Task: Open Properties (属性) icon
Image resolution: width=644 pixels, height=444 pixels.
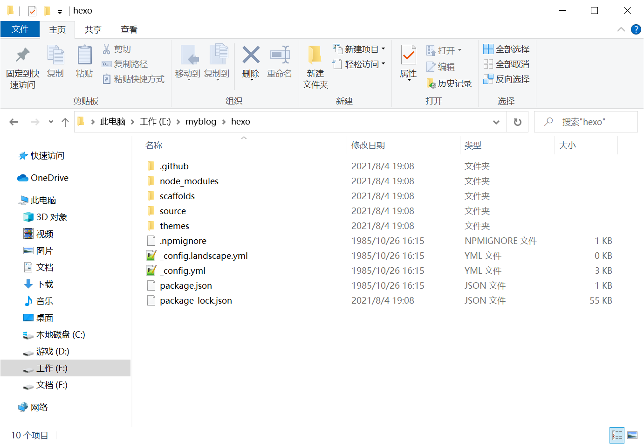Action: (409, 55)
